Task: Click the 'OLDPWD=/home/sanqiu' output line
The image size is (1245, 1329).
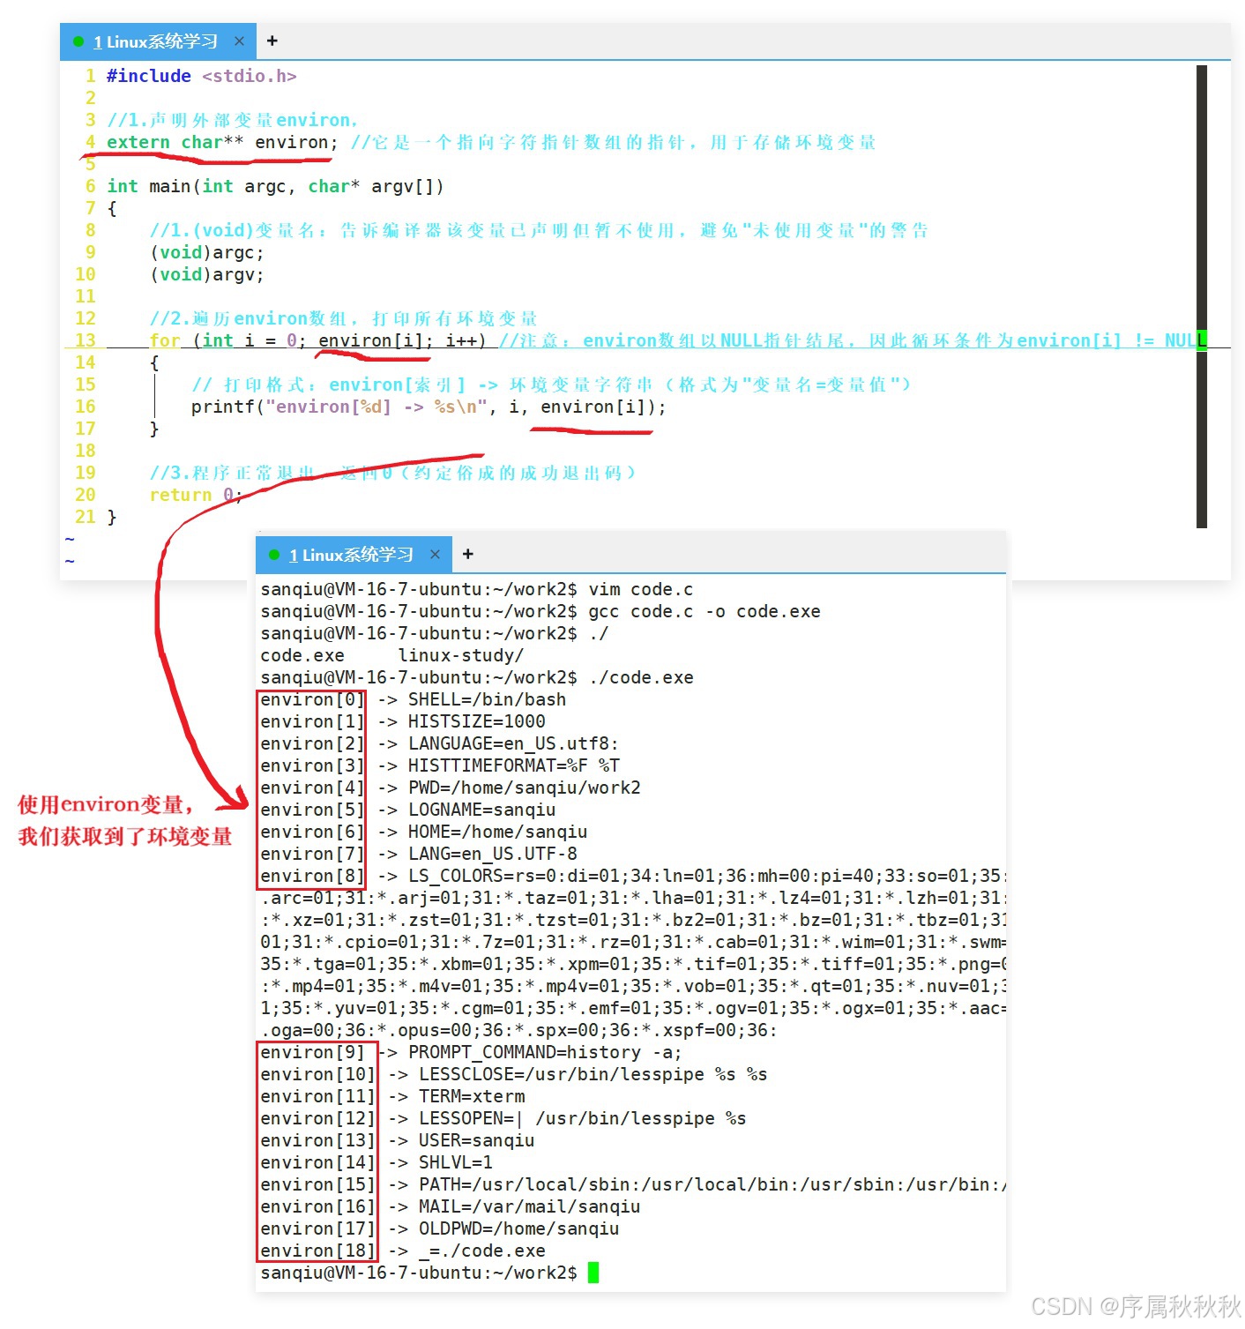Action: point(440,1228)
